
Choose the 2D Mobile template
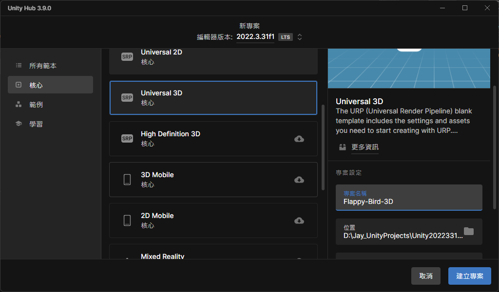(x=213, y=220)
